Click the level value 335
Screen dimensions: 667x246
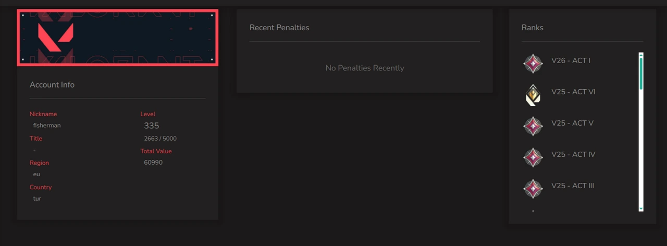[152, 126]
